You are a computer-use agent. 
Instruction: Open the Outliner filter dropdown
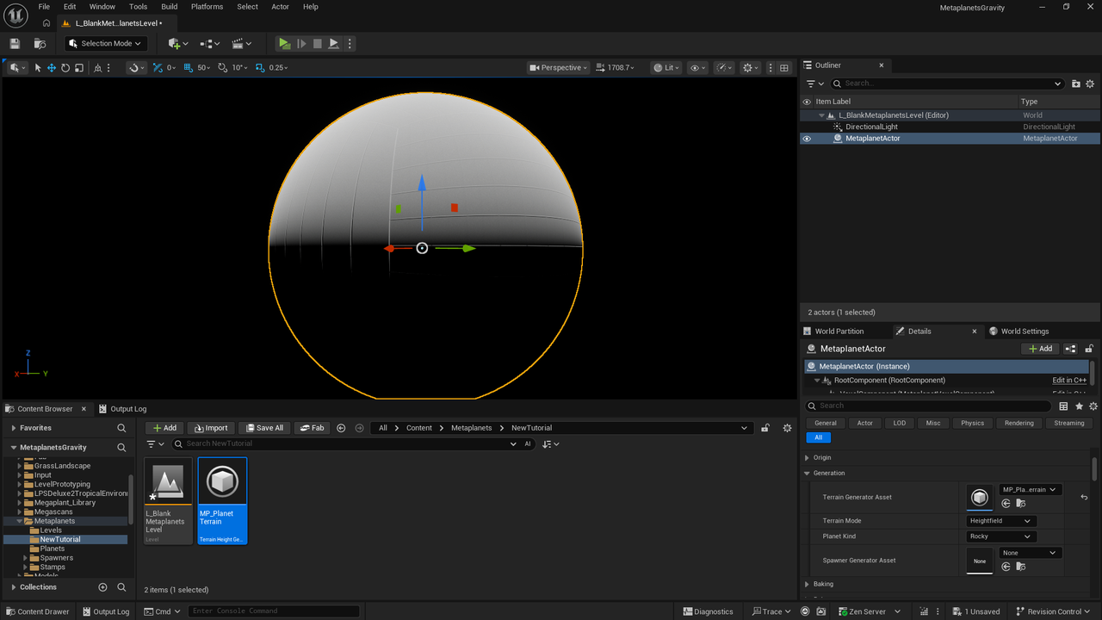(814, 84)
